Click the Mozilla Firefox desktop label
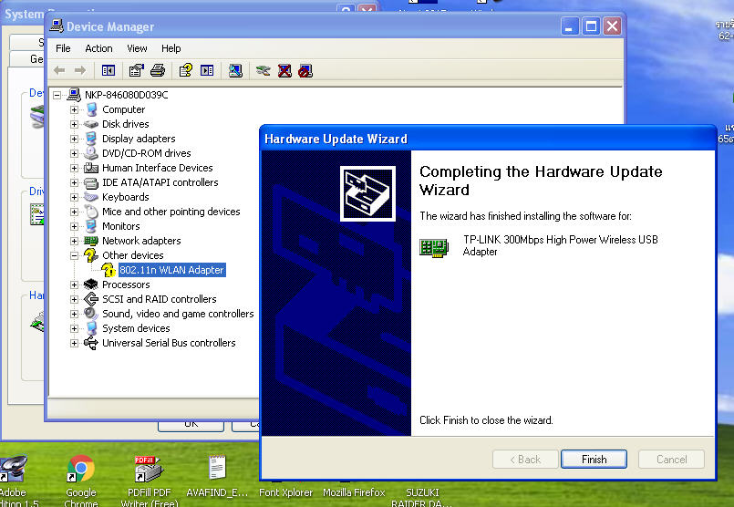Viewport: 734px width, 507px height. (354, 492)
